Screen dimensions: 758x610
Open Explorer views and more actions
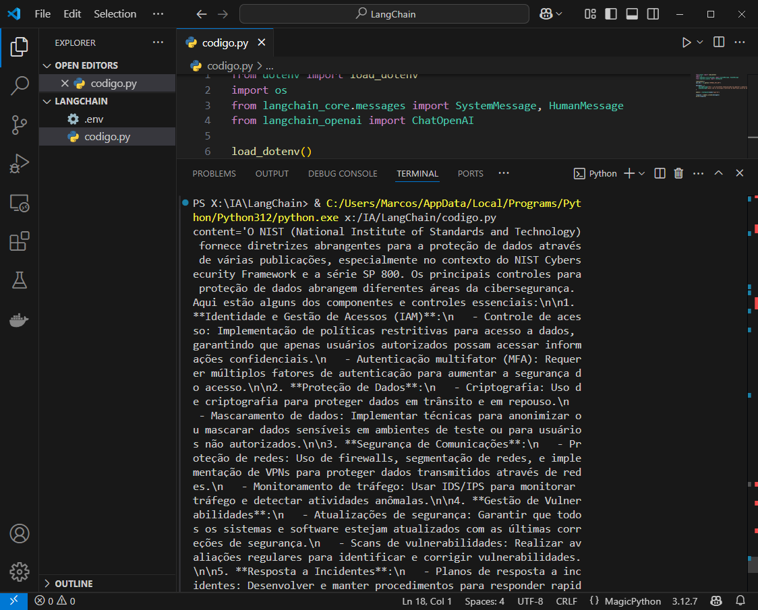click(158, 42)
